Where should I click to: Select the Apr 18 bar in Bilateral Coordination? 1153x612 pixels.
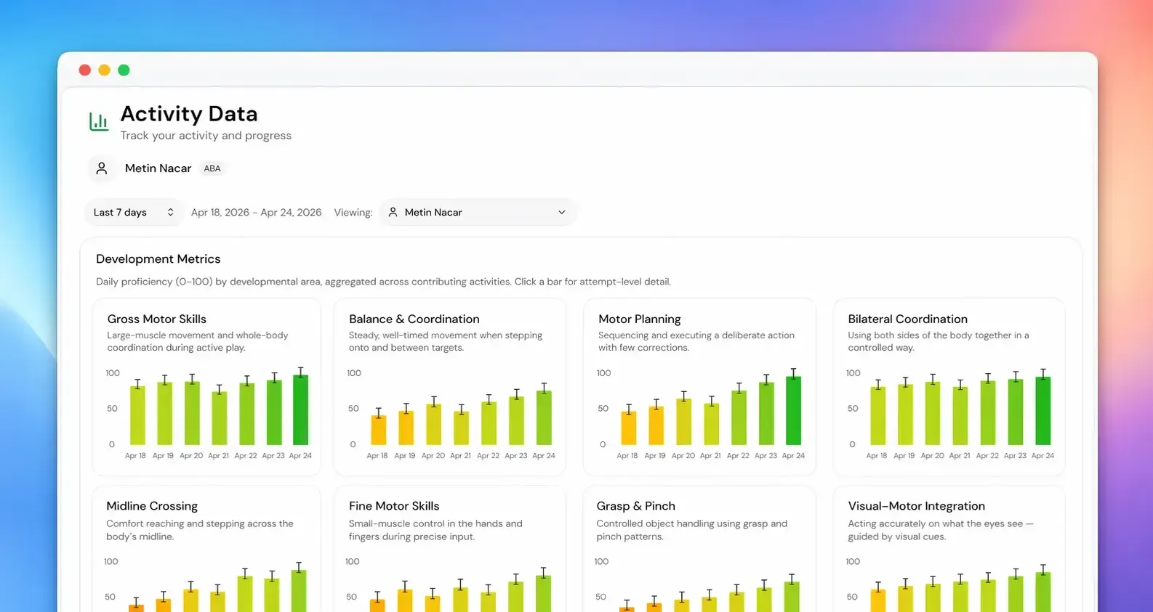click(x=878, y=416)
